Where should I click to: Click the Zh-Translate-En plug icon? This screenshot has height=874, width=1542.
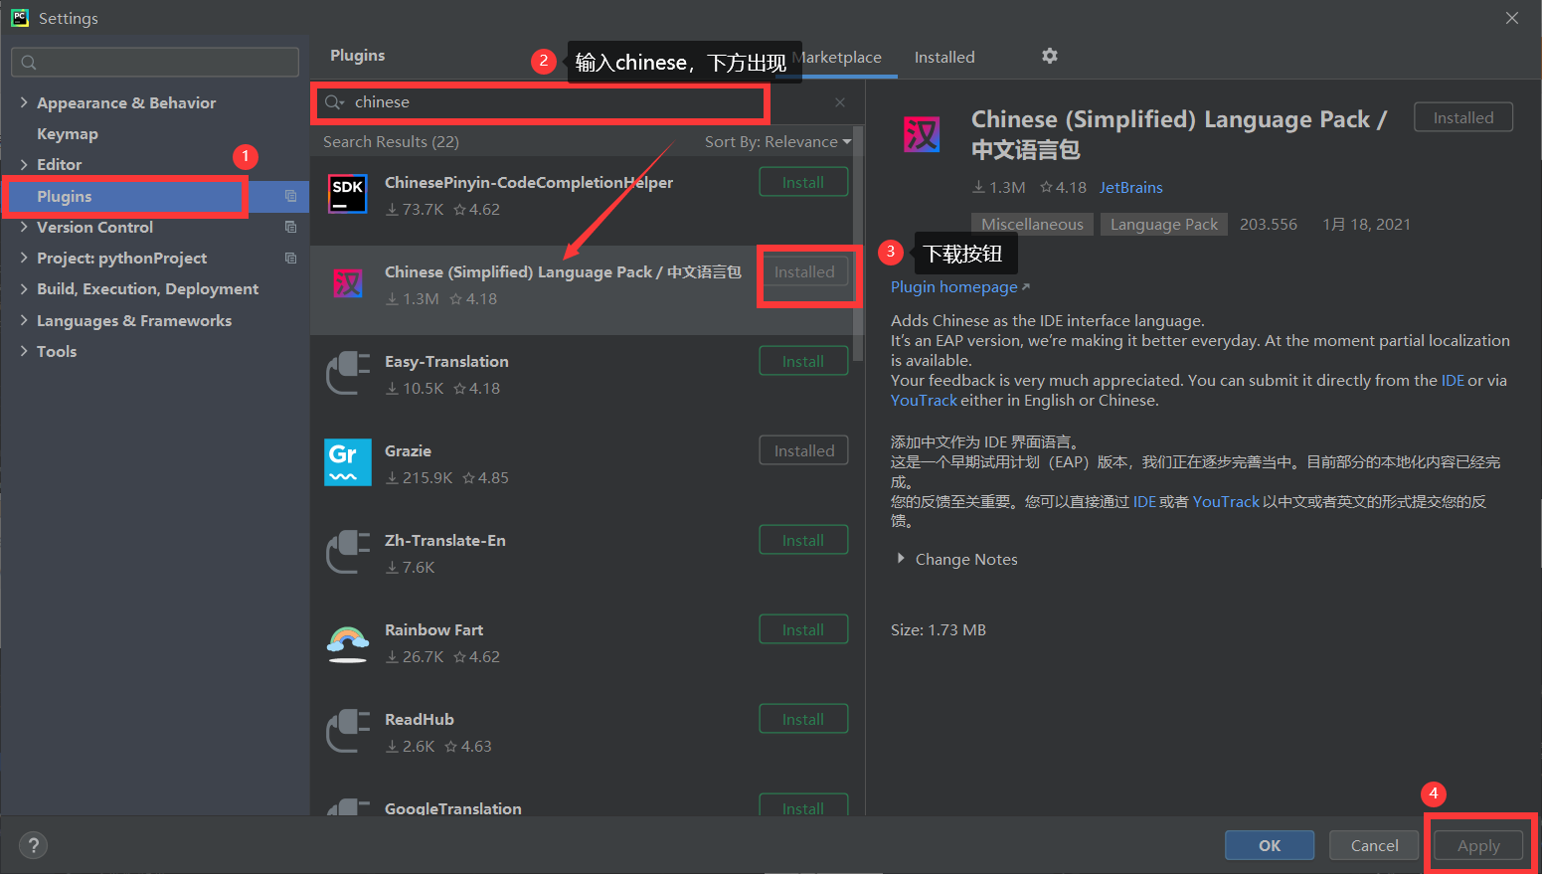[x=348, y=552]
